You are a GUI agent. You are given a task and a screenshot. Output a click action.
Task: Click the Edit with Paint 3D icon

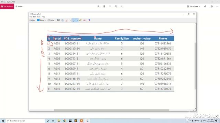point(89,20)
